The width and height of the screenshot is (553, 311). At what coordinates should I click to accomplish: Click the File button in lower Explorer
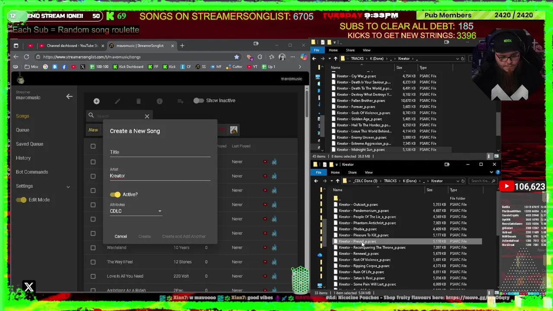(x=318, y=172)
